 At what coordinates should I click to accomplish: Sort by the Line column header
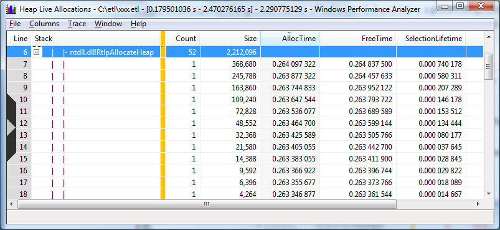(19, 39)
